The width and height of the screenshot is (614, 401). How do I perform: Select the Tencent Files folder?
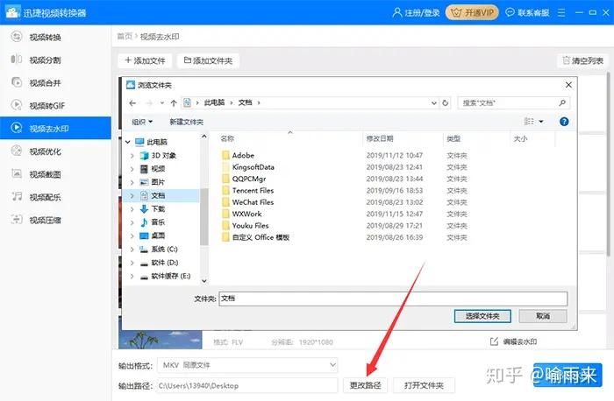click(253, 191)
